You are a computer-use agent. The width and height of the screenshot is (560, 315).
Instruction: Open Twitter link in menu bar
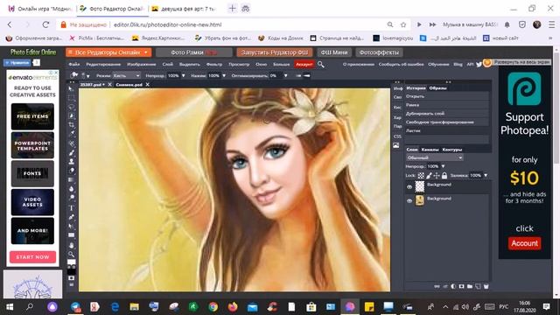(479, 64)
